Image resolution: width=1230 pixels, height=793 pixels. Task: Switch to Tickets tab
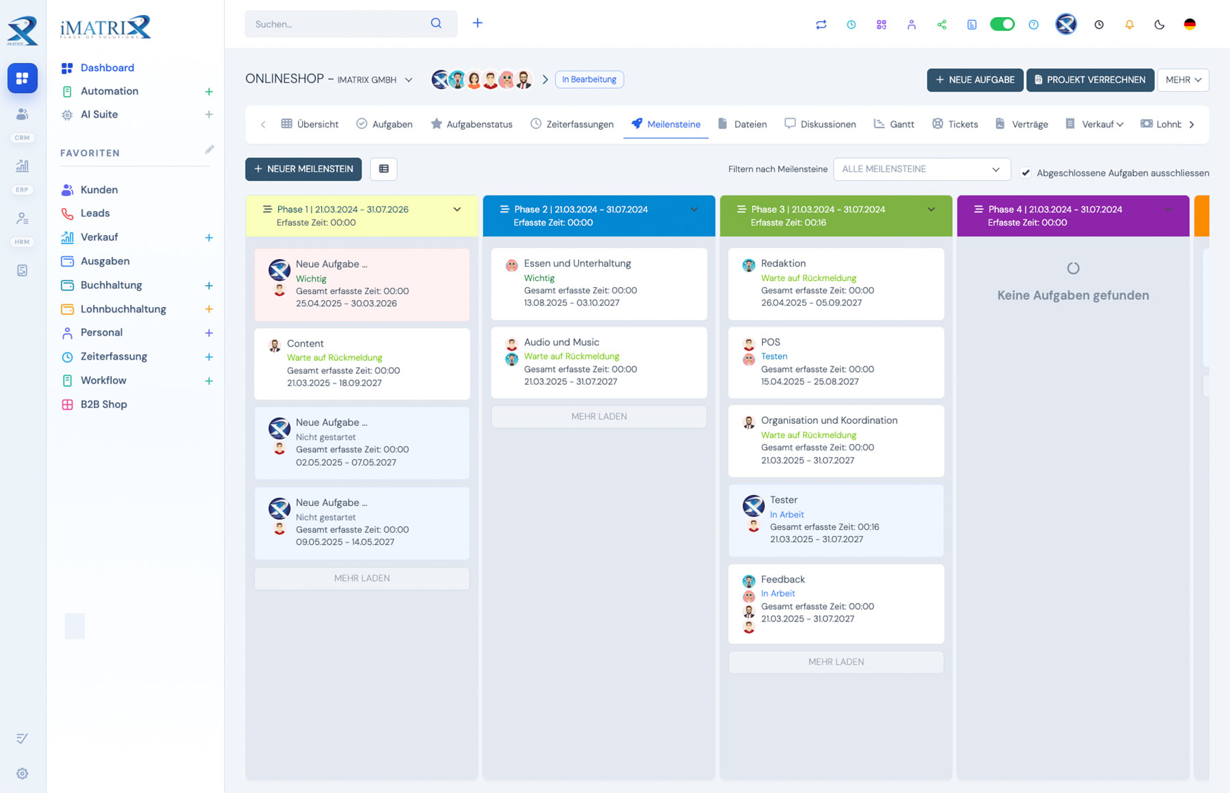coord(955,124)
